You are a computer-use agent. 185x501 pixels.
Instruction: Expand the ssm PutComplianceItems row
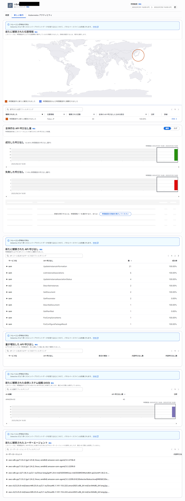coord(7,318)
